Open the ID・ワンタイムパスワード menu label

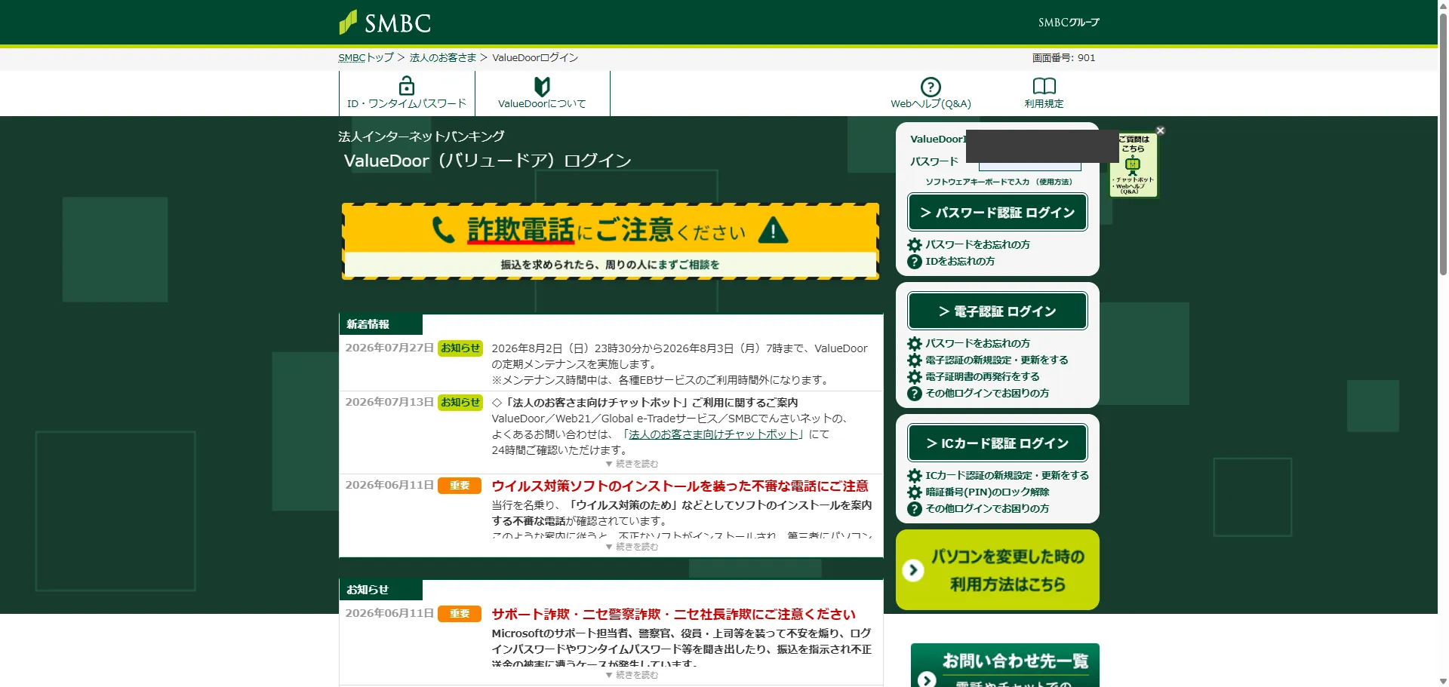click(x=407, y=104)
